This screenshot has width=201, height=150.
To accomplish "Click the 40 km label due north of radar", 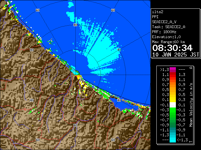I will click(x=75, y=25).
